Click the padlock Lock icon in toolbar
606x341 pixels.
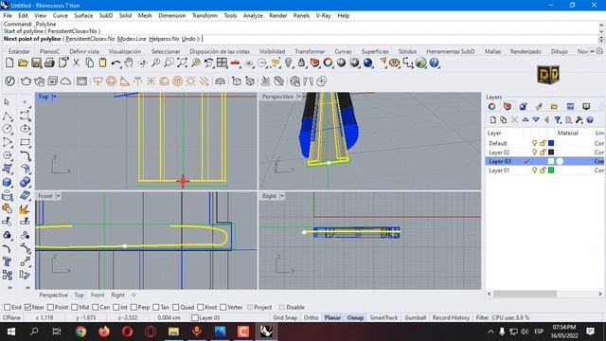tap(301, 63)
